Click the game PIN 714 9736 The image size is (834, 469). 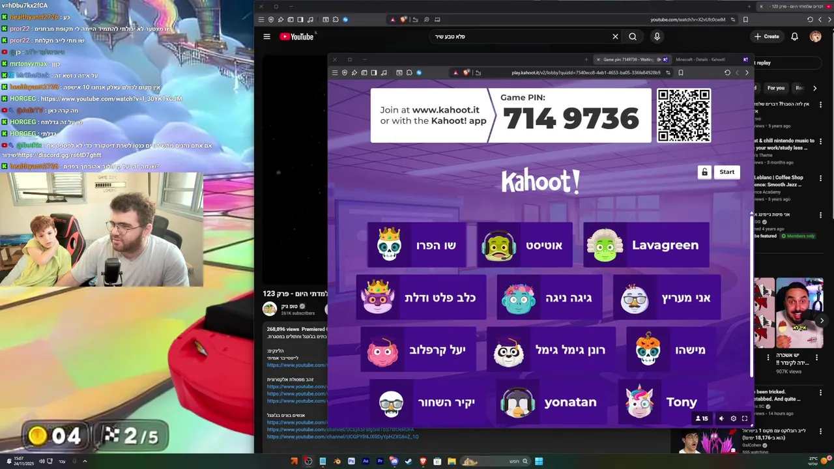(x=571, y=119)
